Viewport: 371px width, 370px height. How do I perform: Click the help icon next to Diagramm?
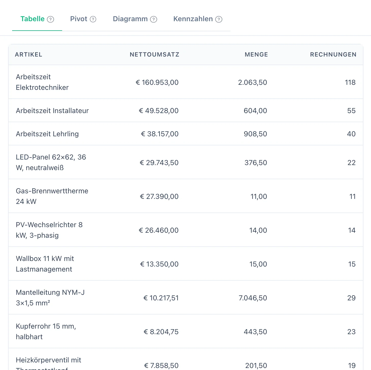(154, 19)
